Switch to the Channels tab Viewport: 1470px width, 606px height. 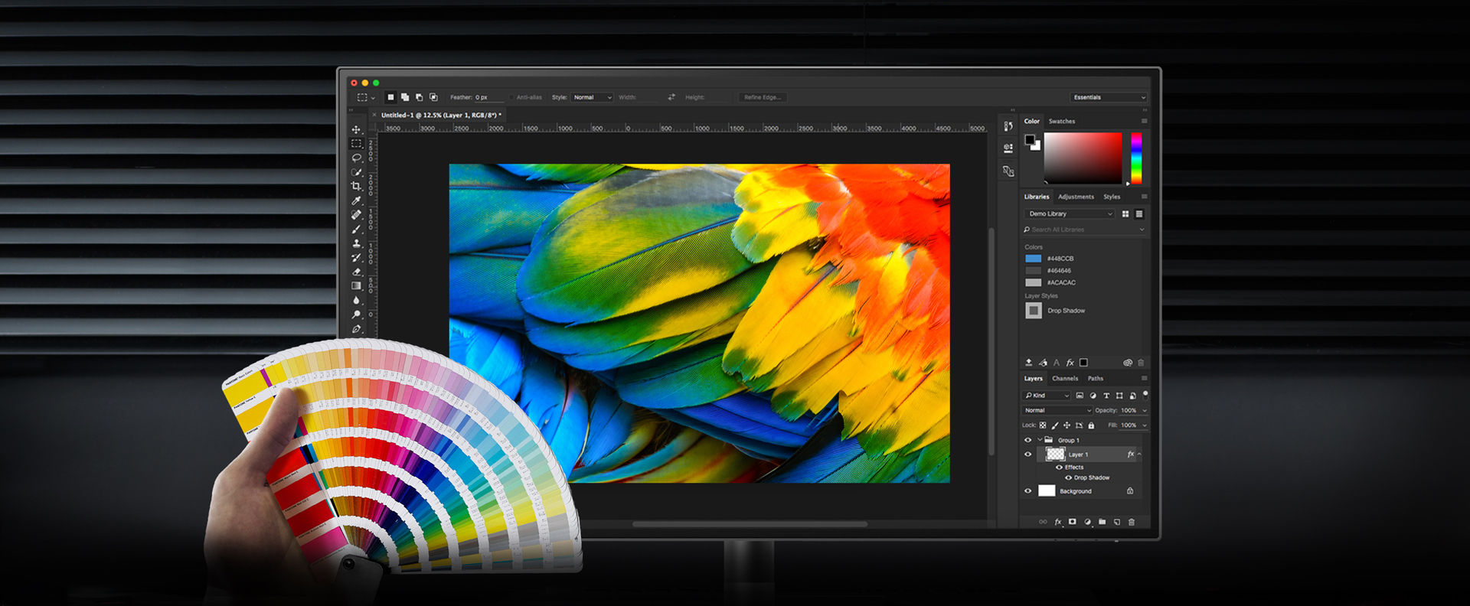pyautogui.click(x=1065, y=378)
